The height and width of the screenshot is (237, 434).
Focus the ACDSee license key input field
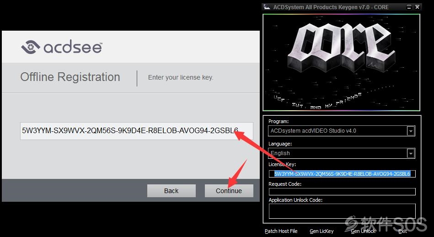pyautogui.click(x=136, y=131)
